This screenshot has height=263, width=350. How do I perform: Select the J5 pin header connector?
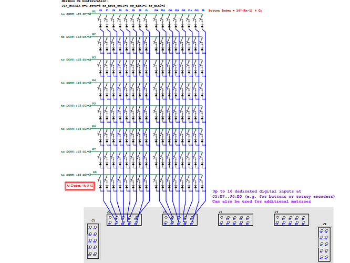[x=236, y=220]
